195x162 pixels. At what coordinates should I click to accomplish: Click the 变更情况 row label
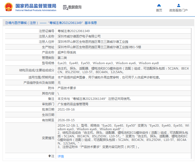[x=48, y=138]
